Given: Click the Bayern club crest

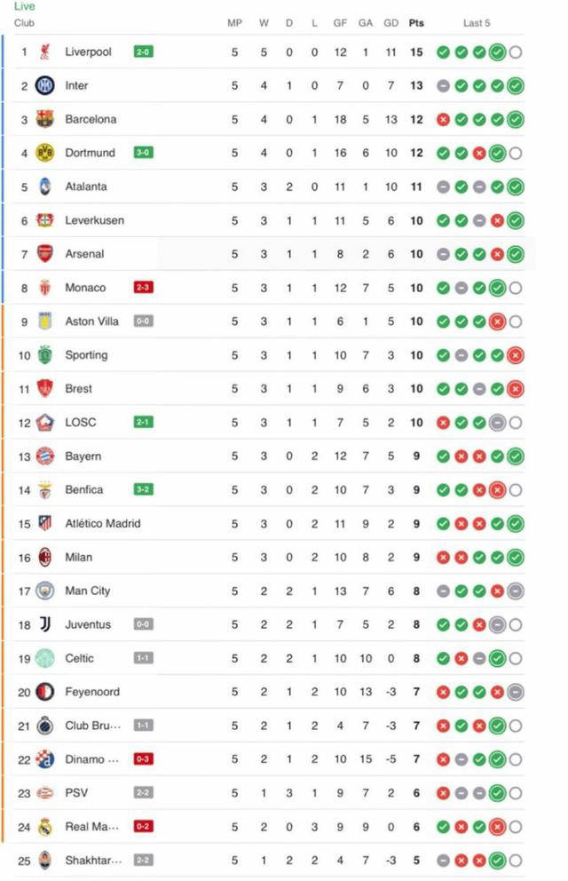Looking at the screenshot, I should (x=45, y=456).
